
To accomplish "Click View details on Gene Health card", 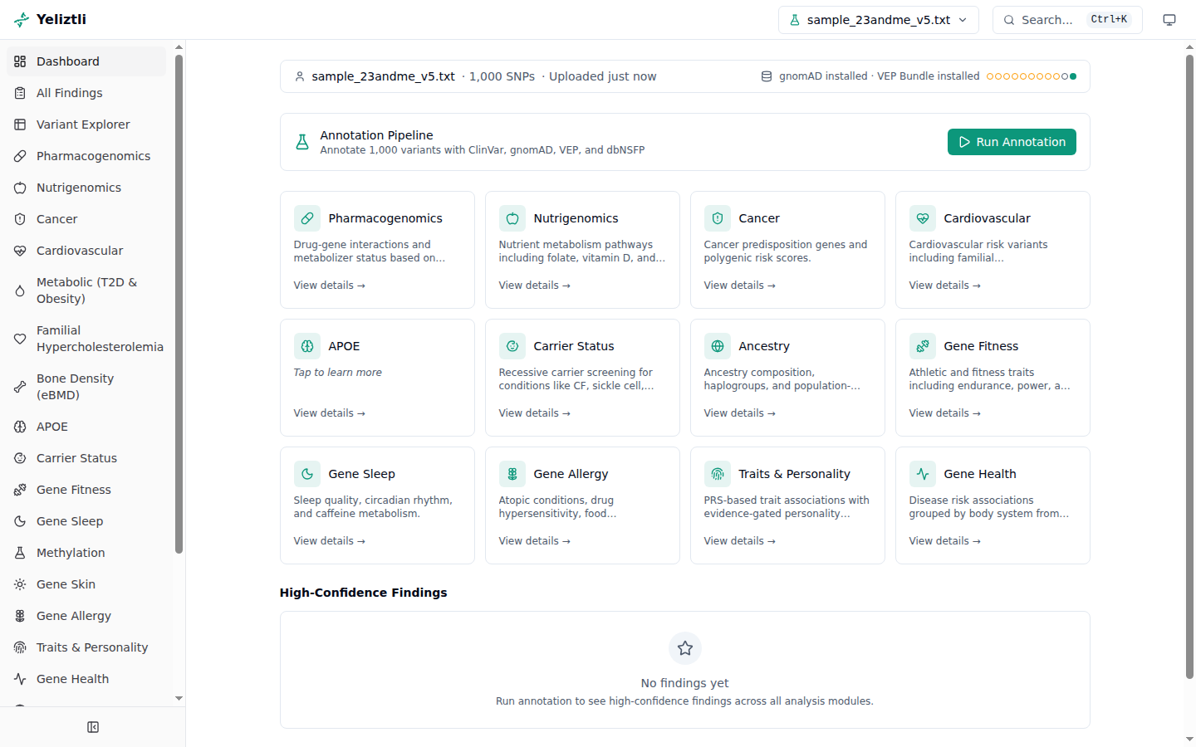I will (x=945, y=541).
